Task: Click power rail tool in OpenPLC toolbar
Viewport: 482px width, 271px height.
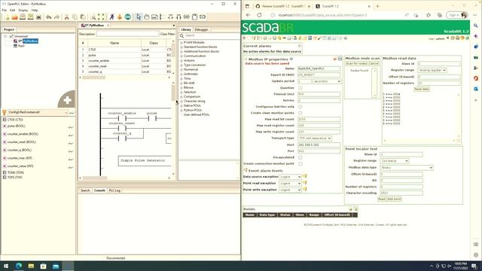Action: (163, 17)
